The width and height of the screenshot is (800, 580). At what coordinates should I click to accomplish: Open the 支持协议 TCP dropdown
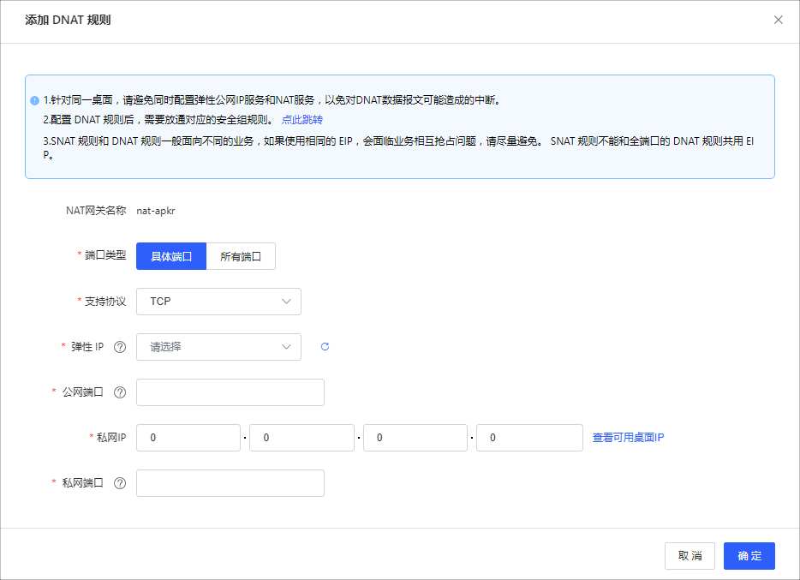pyautogui.click(x=218, y=302)
